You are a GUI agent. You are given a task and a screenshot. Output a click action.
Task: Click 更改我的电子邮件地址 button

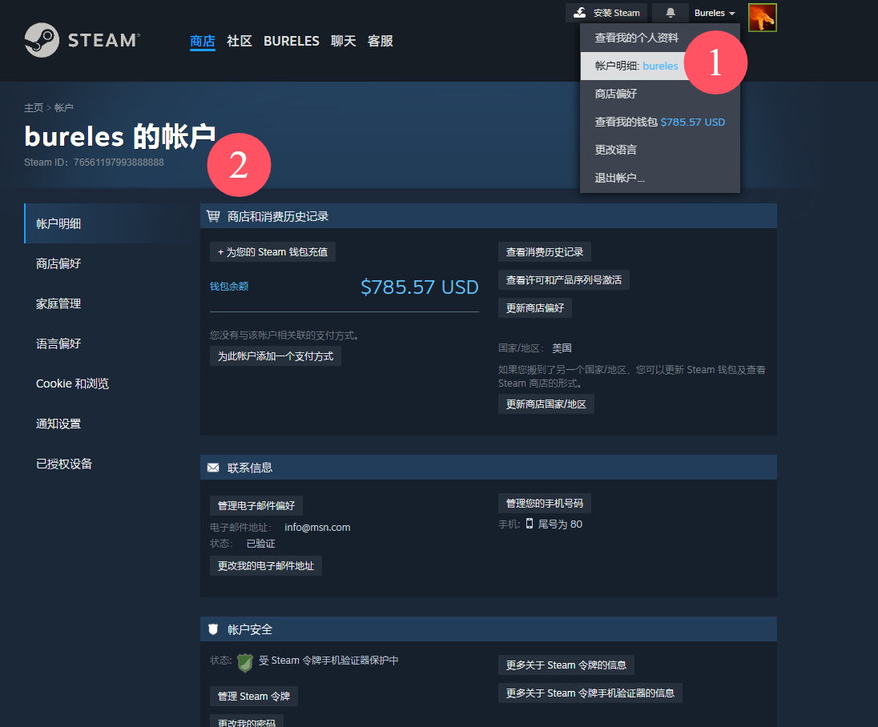coord(266,566)
